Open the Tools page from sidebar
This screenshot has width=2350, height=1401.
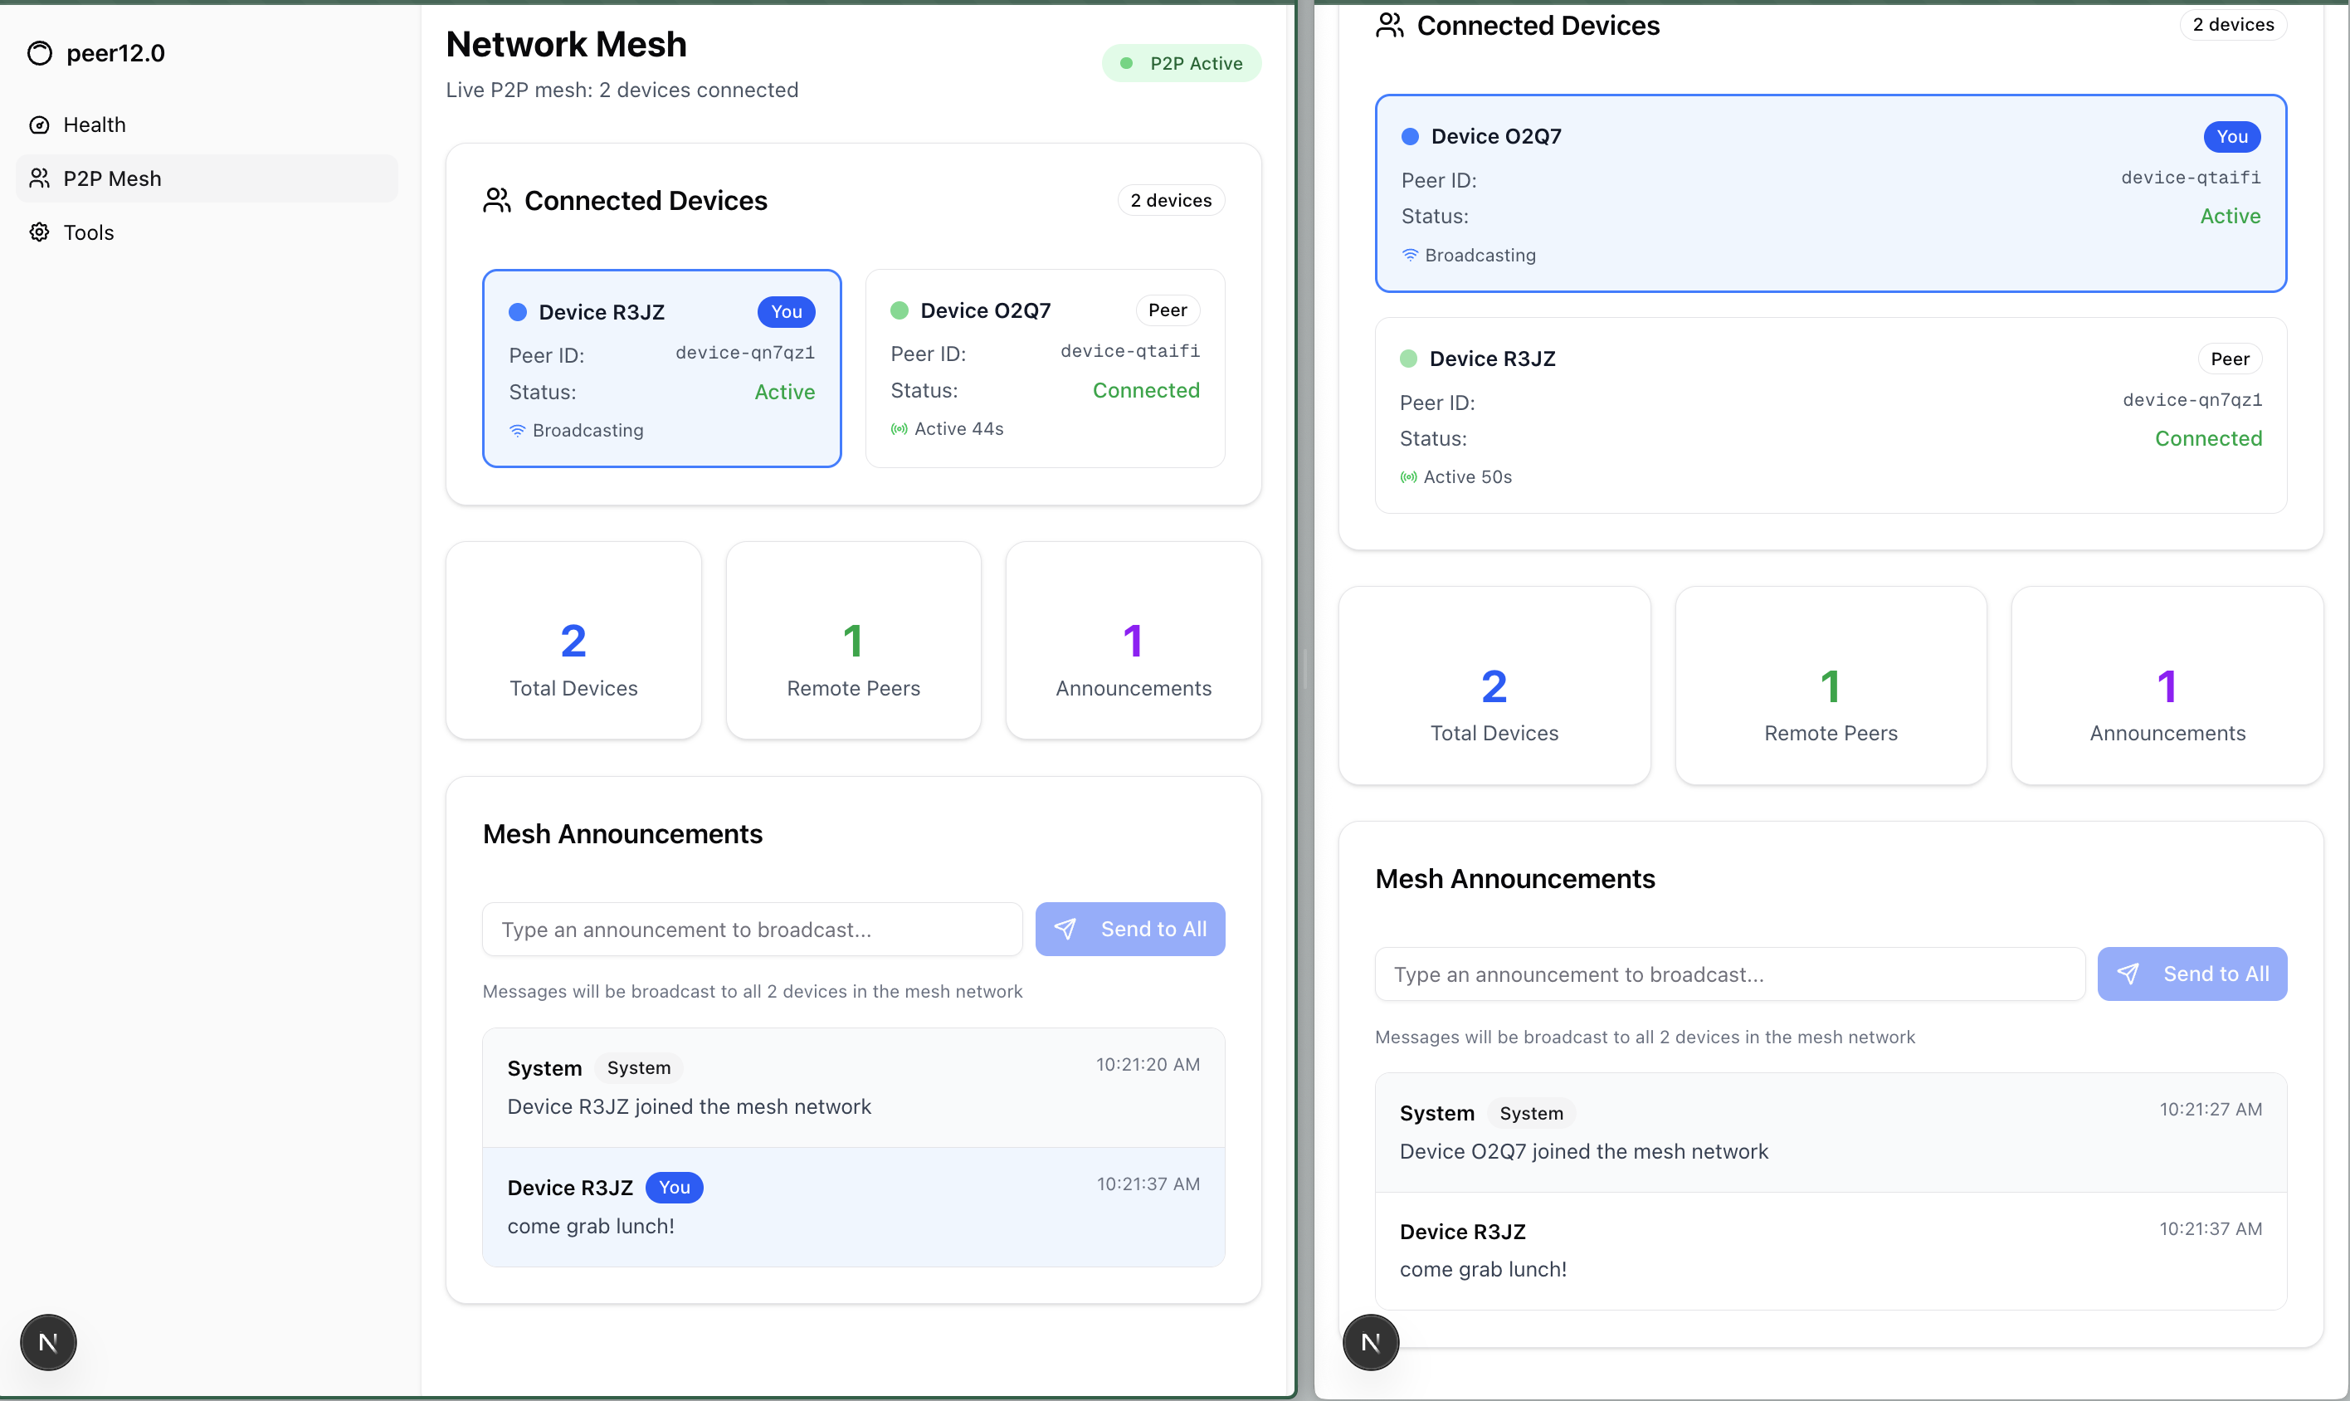89,232
